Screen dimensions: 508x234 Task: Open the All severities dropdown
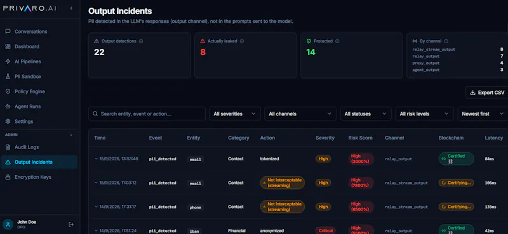click(x=235, y=114)
